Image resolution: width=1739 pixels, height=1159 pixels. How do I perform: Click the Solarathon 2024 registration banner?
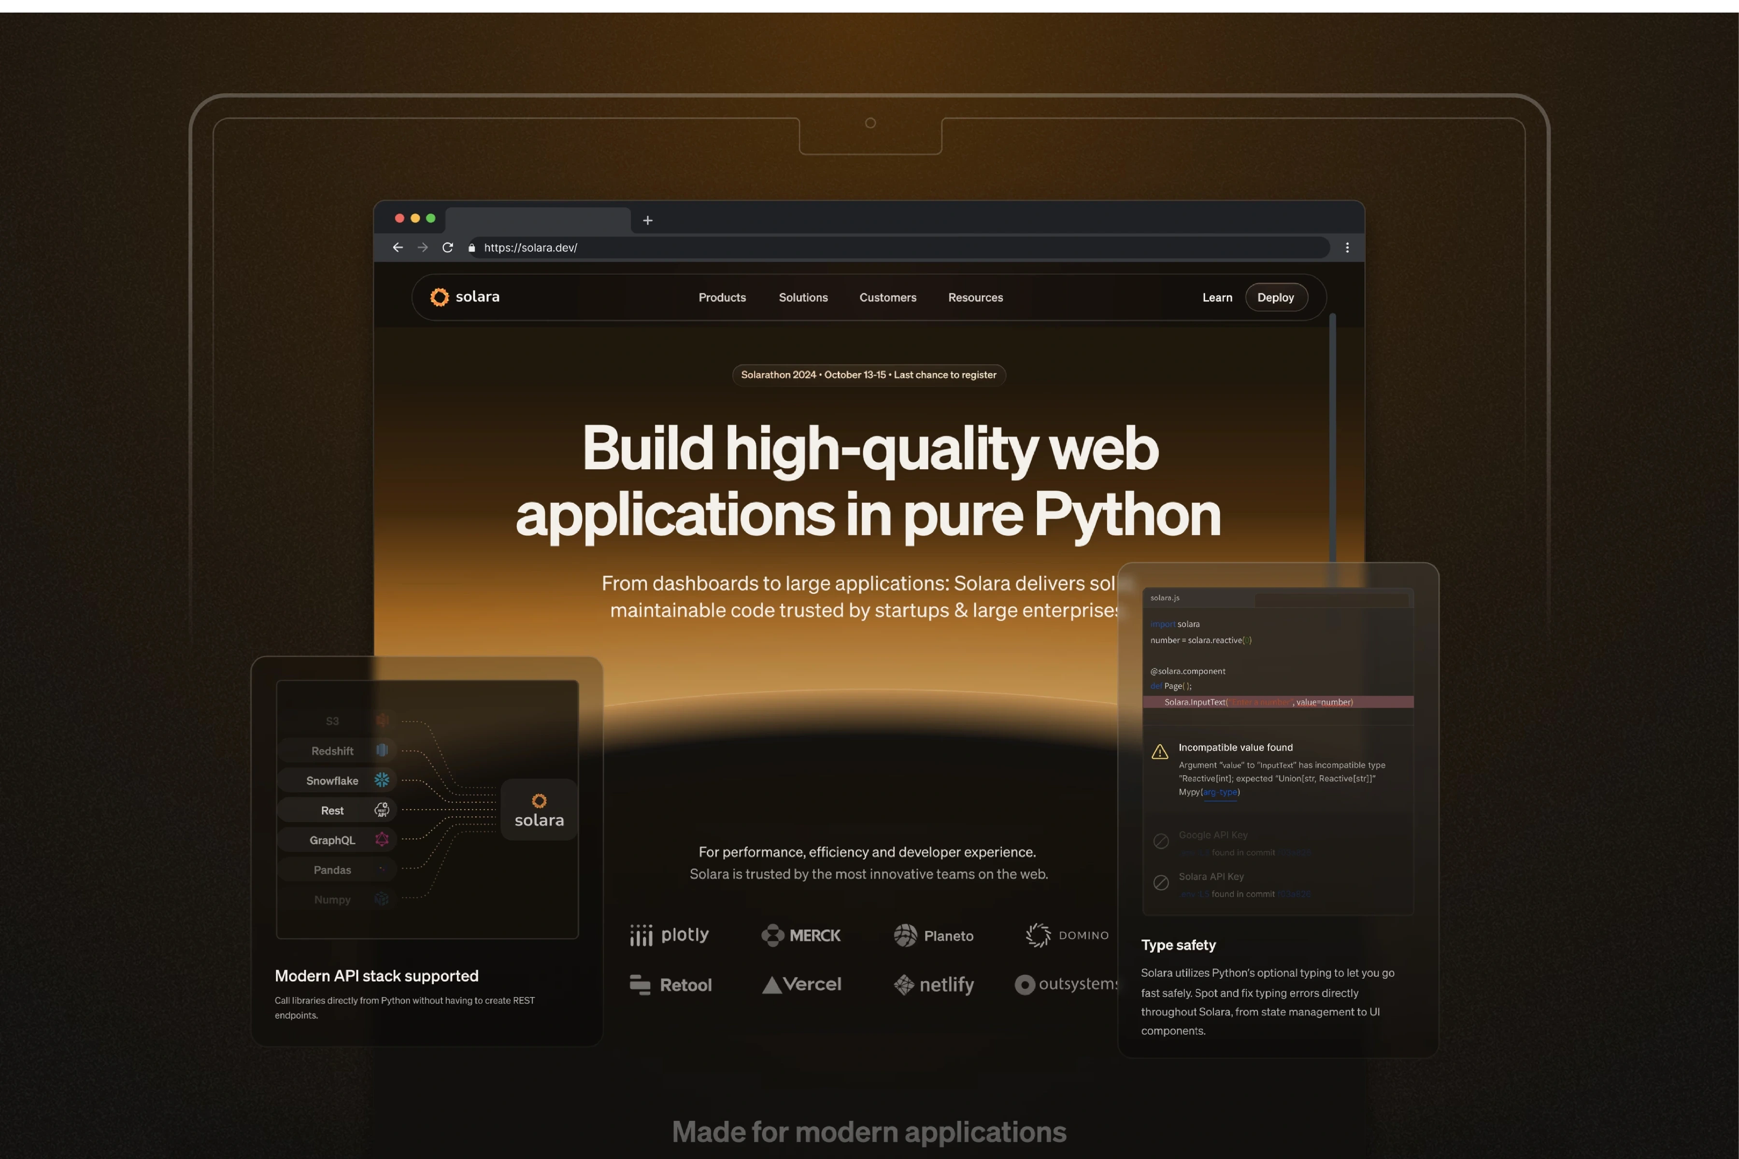click(868, 375)
